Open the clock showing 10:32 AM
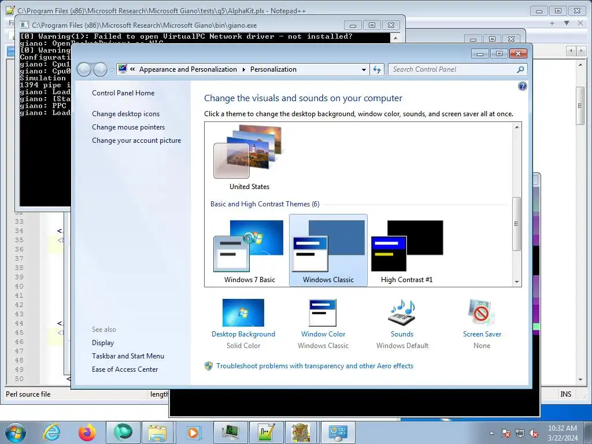Screen dimensions: 592x444 pos(563,433)
